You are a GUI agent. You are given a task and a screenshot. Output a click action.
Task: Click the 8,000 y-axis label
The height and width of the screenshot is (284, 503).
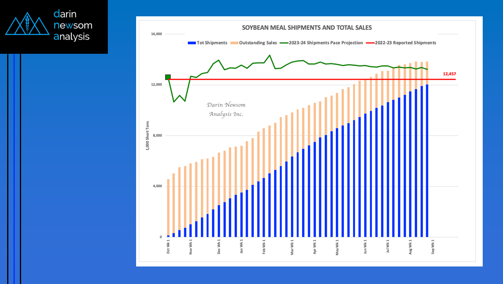158,136
